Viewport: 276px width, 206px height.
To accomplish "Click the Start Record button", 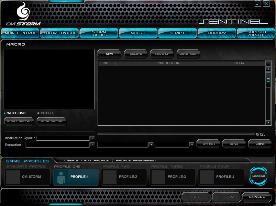I will click(x=19, y=122).
